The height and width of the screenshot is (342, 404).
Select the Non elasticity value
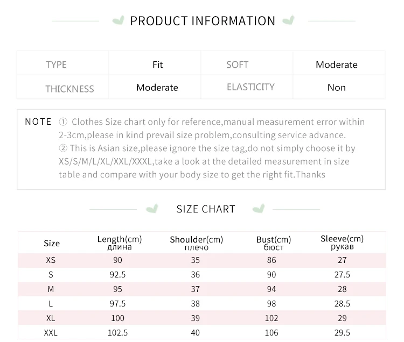(337, 88)
